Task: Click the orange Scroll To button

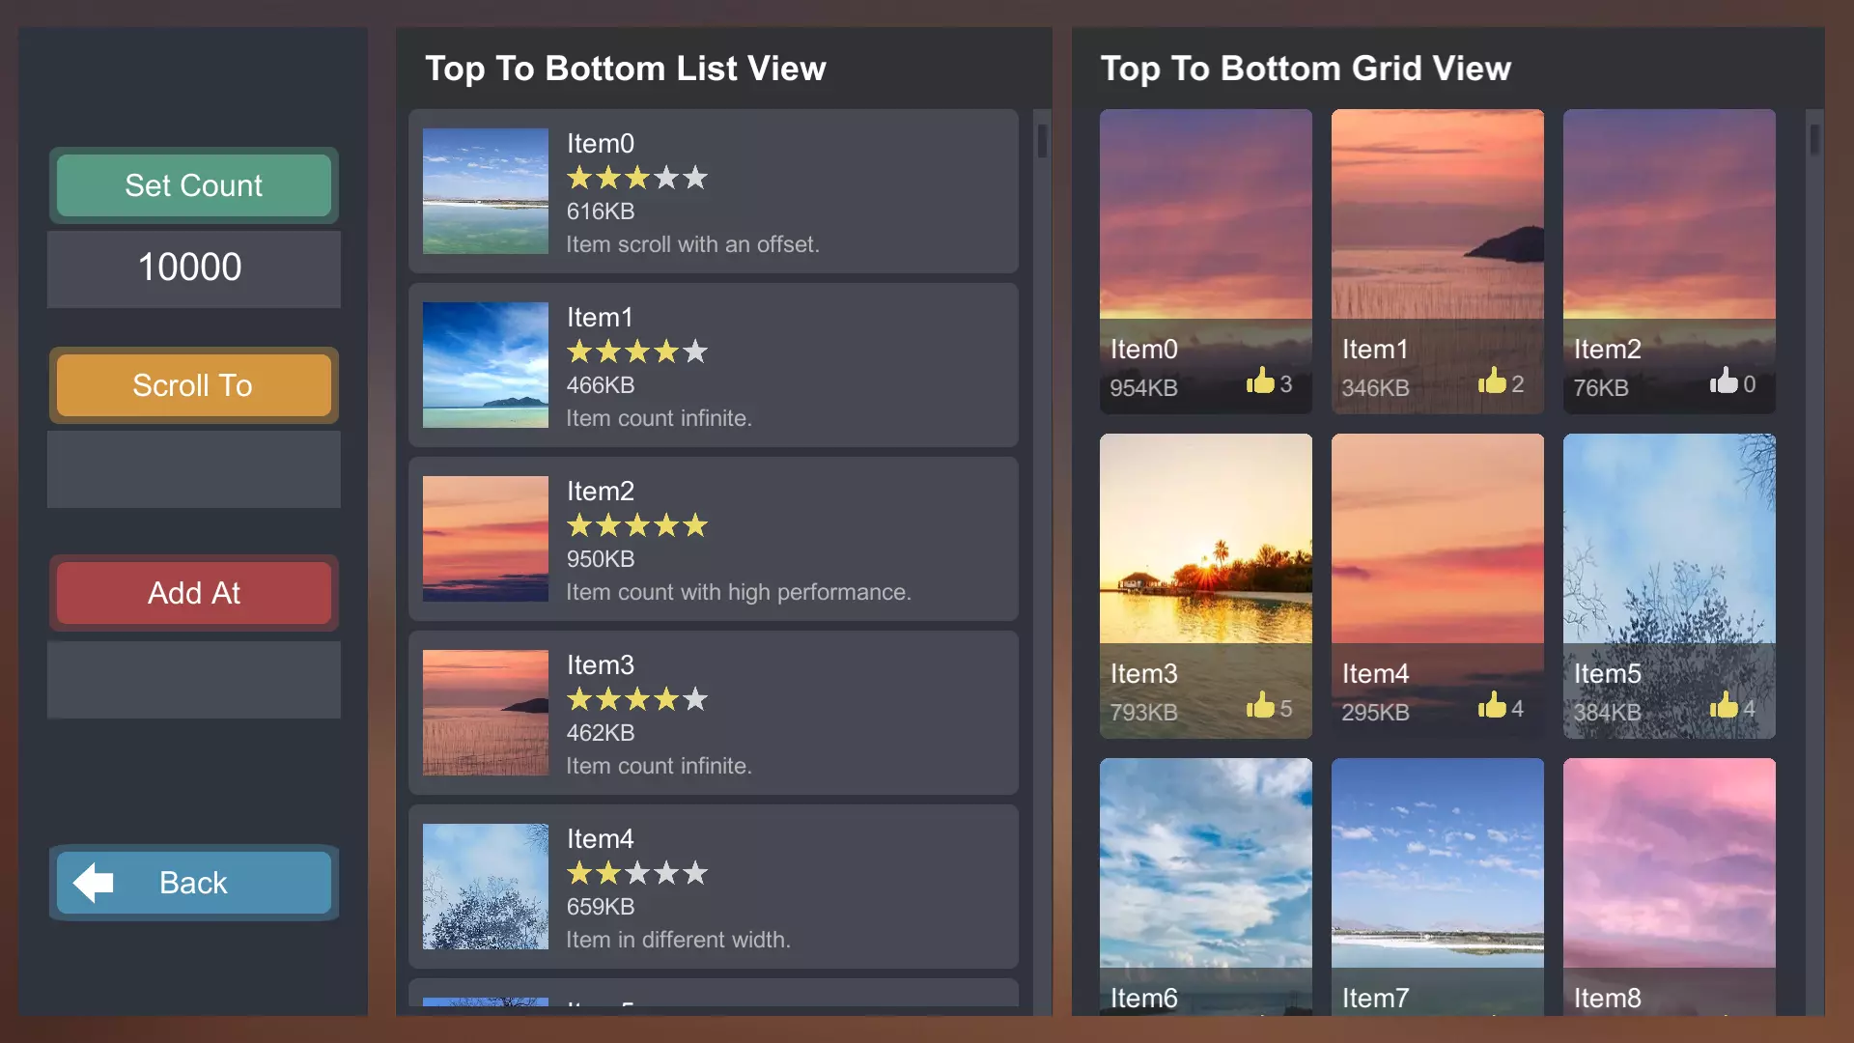Action: [x=194, y=385]
